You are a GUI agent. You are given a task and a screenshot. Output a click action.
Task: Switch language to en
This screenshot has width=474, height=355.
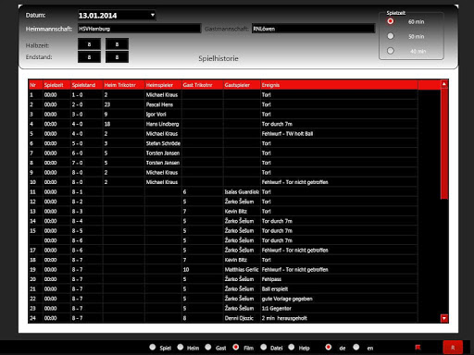356,347
